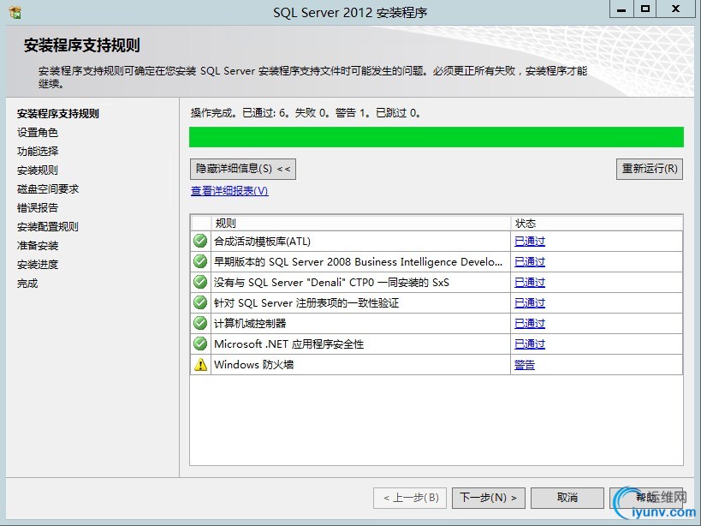Click rule text 没有与 SQL Server "Denali" CTP0 一同安装的 SxS
This screenshot has width=701, height=526.
coord(331,283)
